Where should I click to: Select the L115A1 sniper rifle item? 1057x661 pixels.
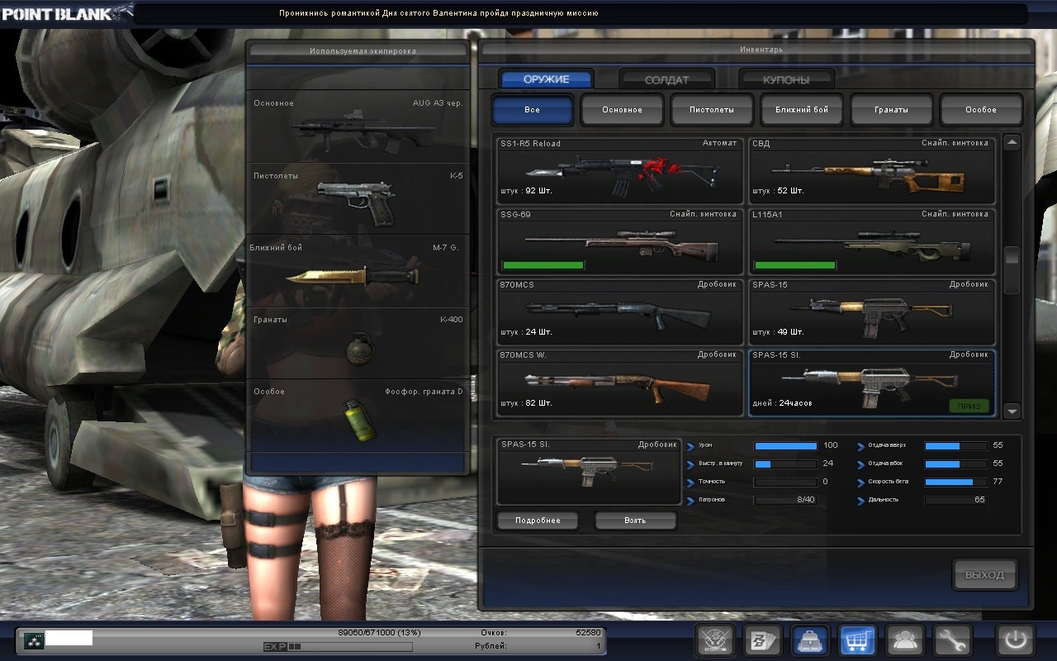pos(872,241)
